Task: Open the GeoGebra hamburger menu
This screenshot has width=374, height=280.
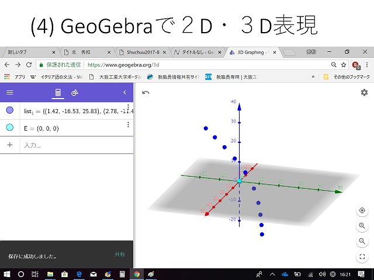Action: [10, 92]
